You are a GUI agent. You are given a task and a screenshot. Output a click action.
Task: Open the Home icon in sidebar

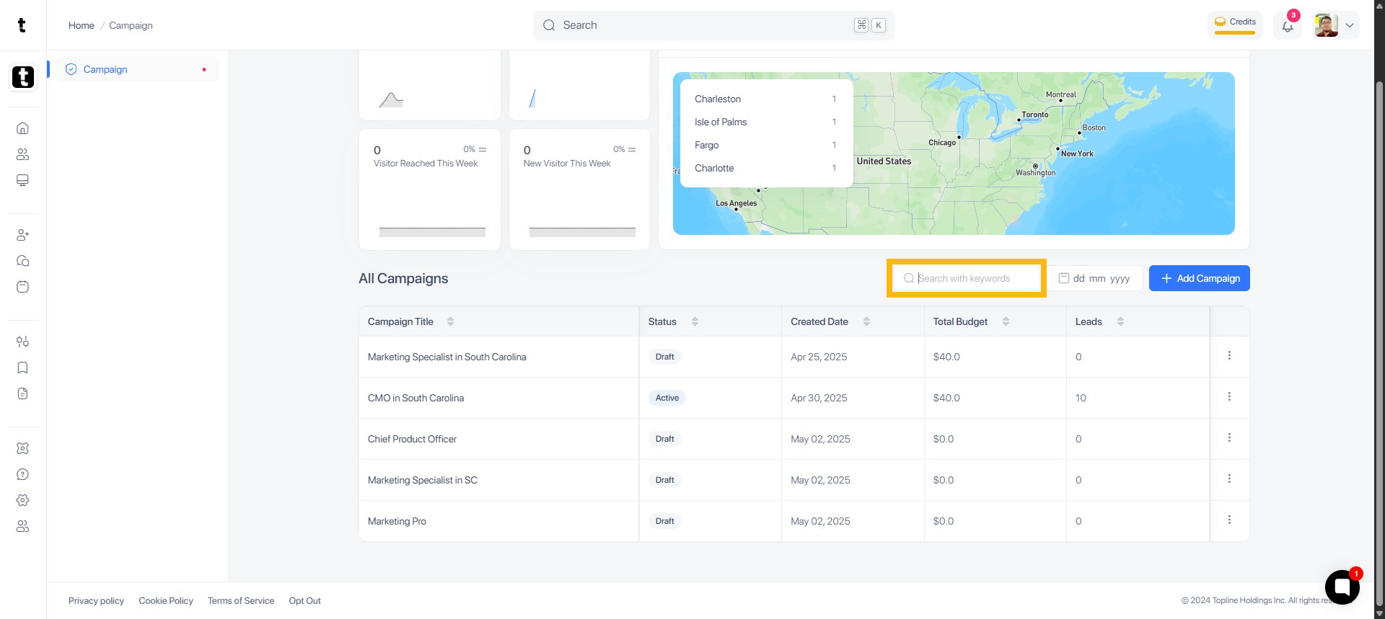click(22, 128)
